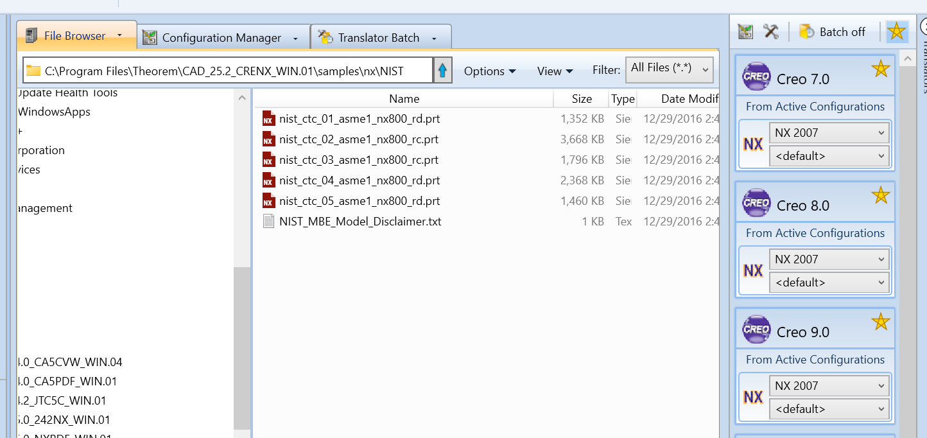This screenshot has width=927, height=438.
Task: Click the NX icon of nist_ctc_01_asme1_nx800_rd.prt
Action: [268, 119]
